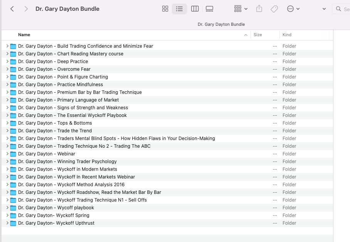Switch to gallery view
The image size is (350, 242).
(209, 9)
